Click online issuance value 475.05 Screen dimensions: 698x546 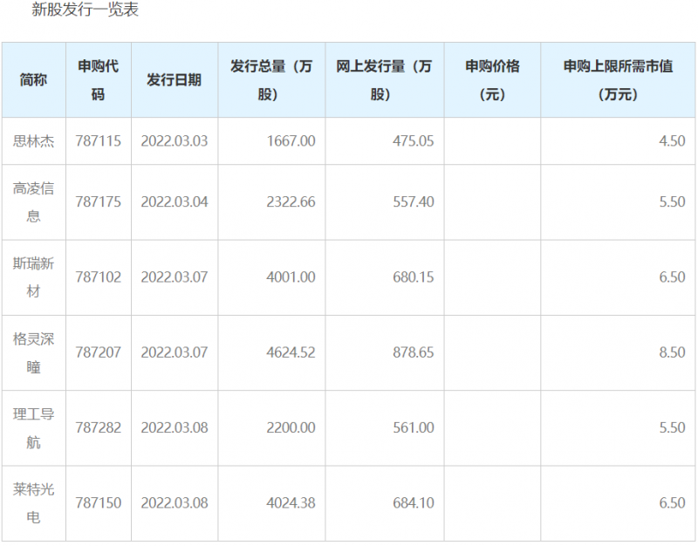point(413,141)
